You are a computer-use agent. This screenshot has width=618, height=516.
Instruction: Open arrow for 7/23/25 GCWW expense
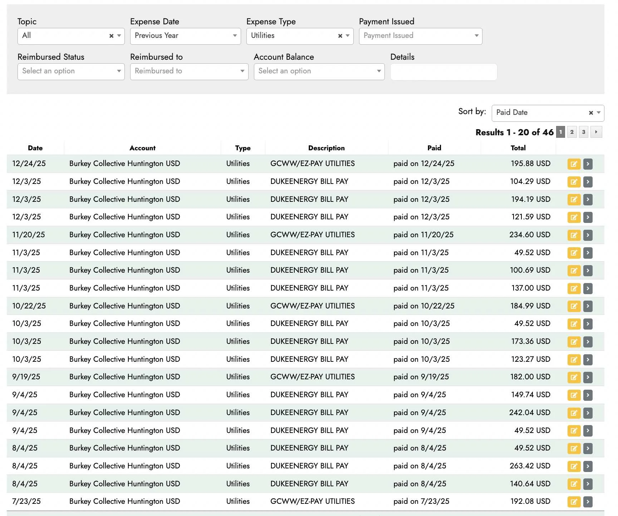pyautogui.click(x=588, y=502)
